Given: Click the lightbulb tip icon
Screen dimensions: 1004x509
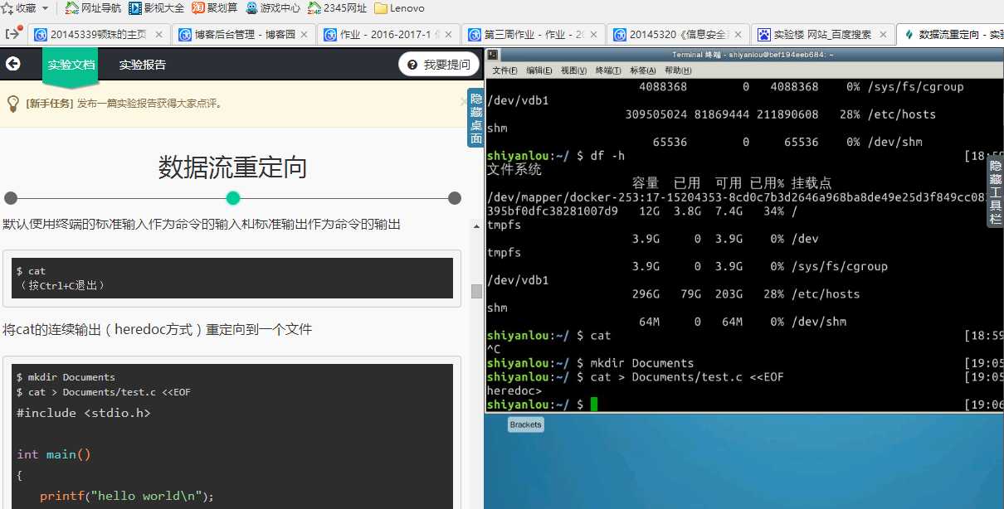Looking at the screenshot, I should (13, 104).
